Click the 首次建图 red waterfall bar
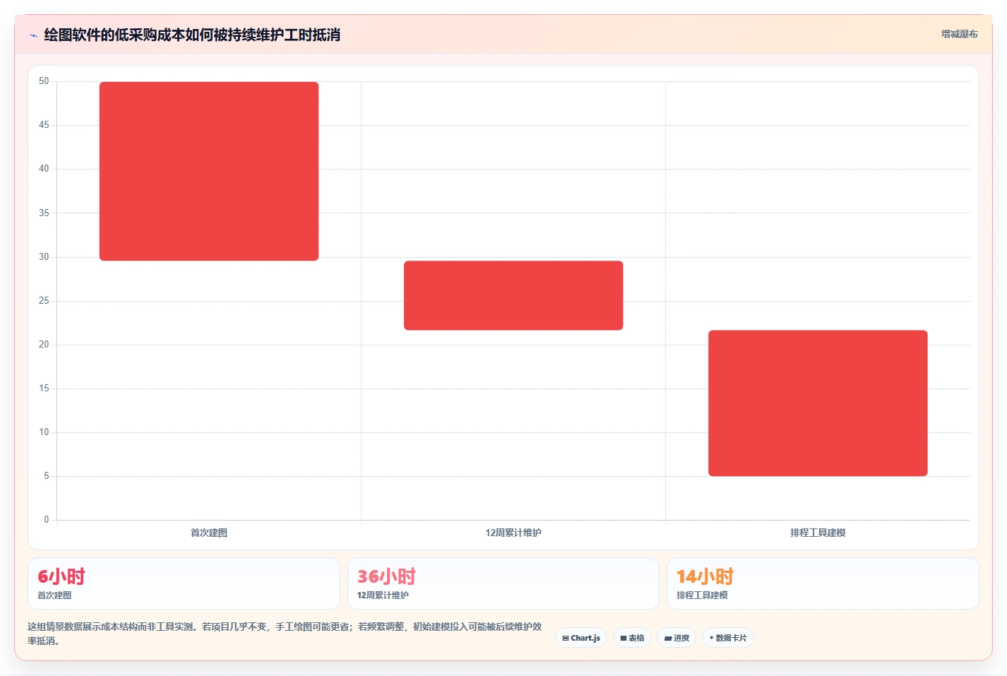The width and height of the screenshot is (1007, 676). [209, 171]
